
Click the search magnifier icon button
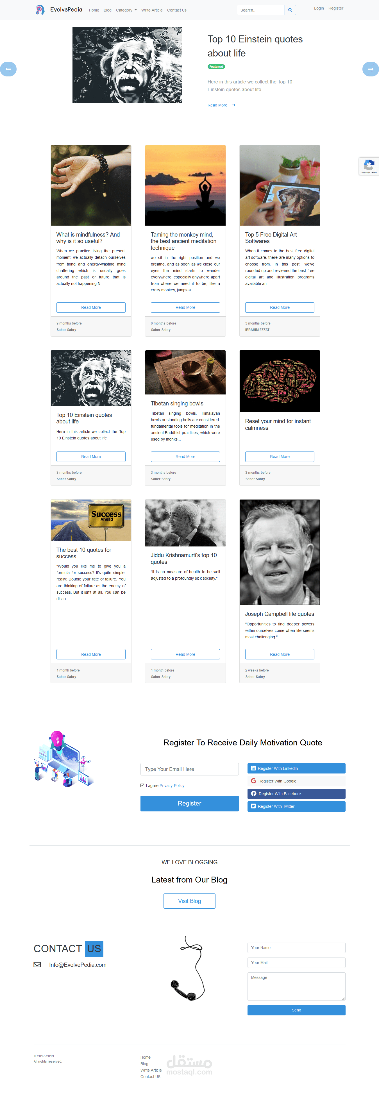[x=290, y=10]
